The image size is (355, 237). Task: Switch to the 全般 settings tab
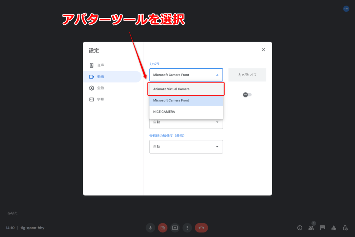(x=101, y=88)
